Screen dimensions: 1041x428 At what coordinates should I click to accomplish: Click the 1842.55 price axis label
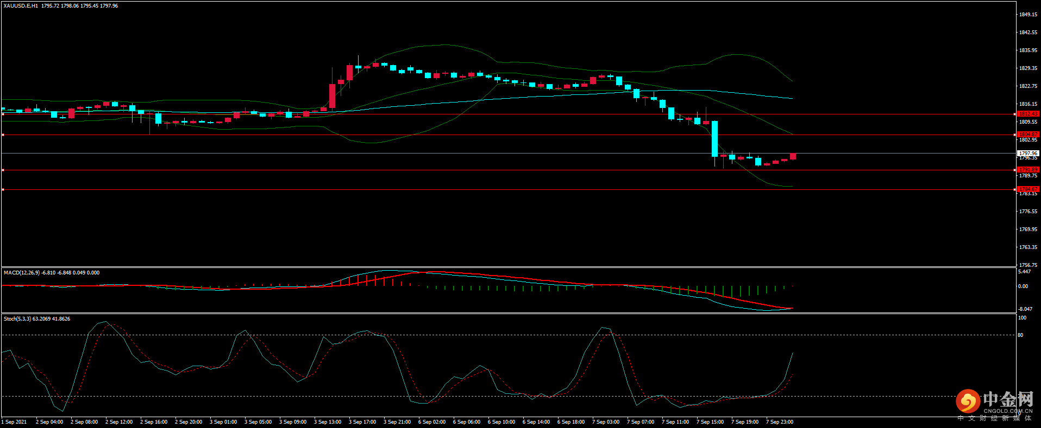[x=1028, y=33]
